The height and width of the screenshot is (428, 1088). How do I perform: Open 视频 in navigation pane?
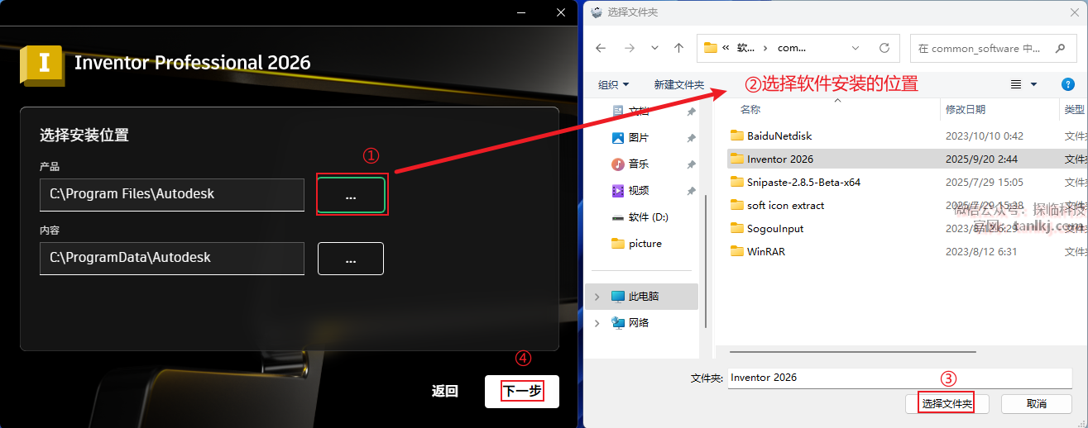[x=639, y=190]
